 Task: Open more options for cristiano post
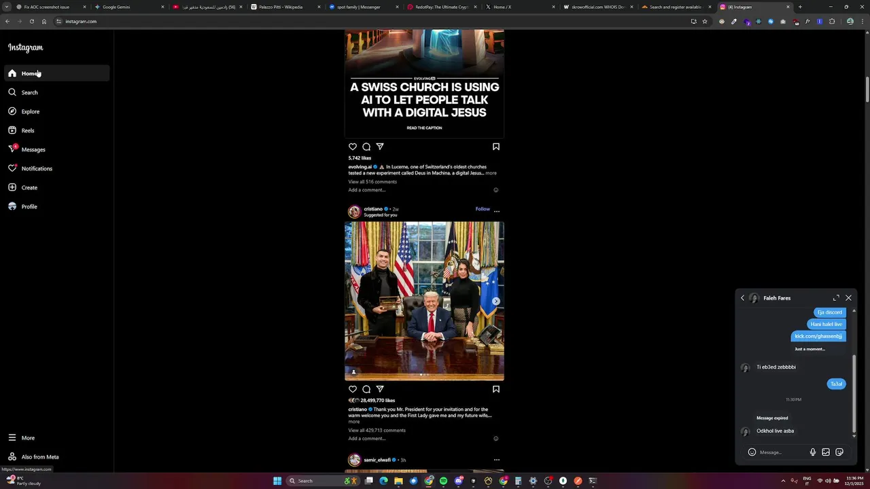497,211
